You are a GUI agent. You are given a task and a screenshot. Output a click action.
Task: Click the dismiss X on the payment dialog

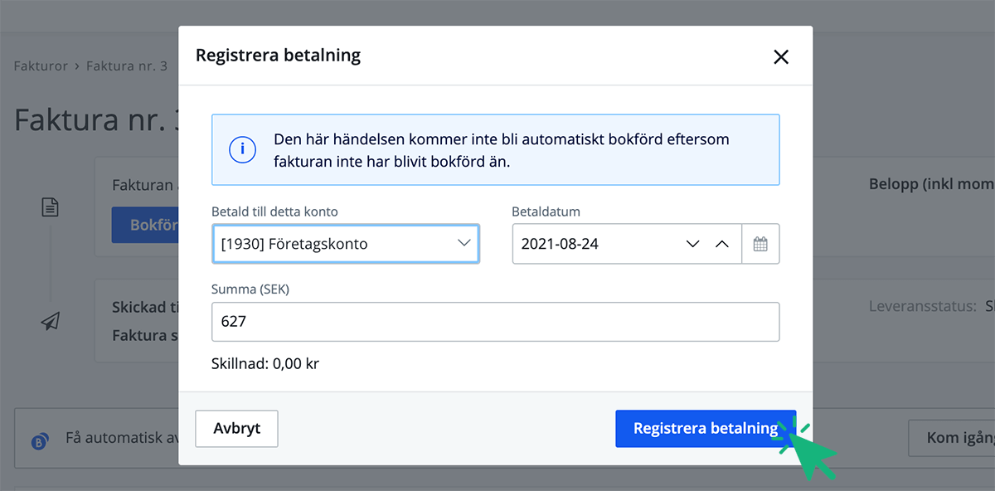pyautogui.click(x=780, y=56)
